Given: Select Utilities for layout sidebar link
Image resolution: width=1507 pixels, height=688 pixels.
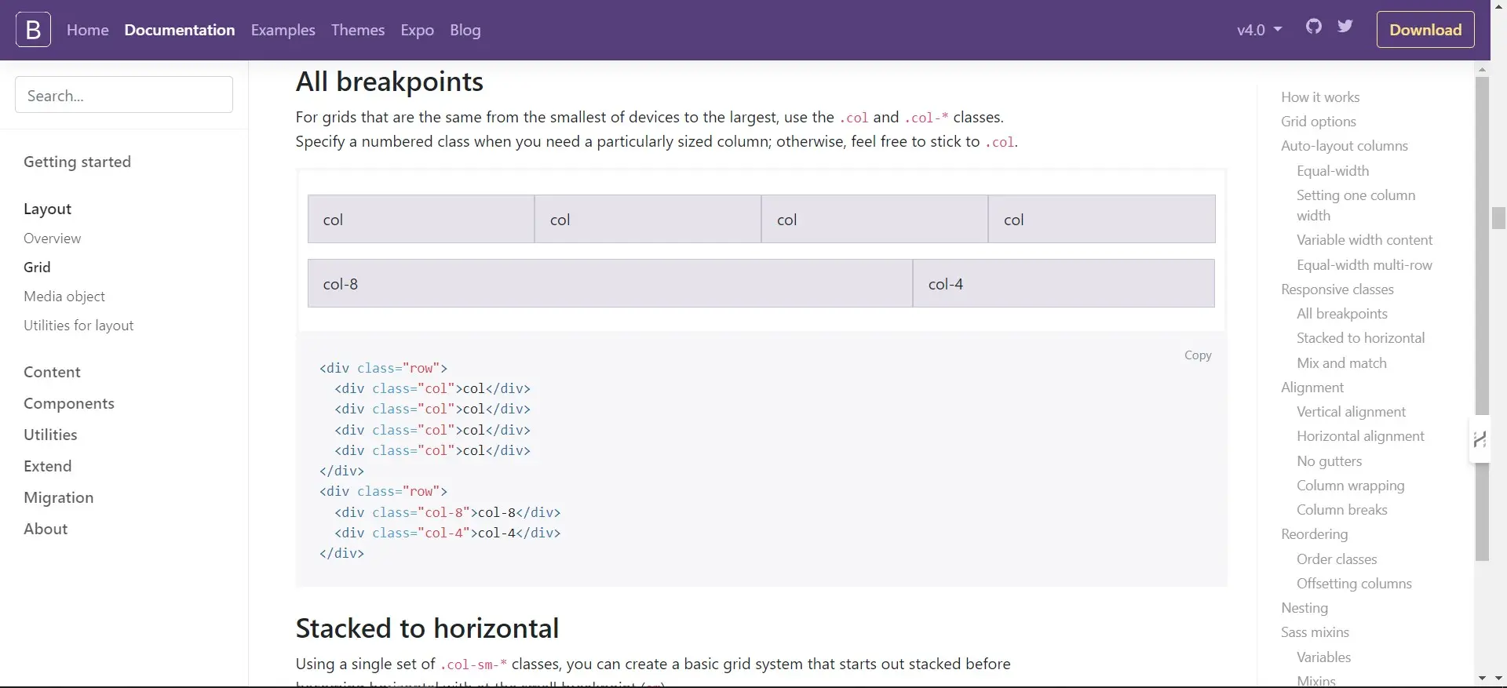Looking at the screenshot, I should (x=78, y=326).
